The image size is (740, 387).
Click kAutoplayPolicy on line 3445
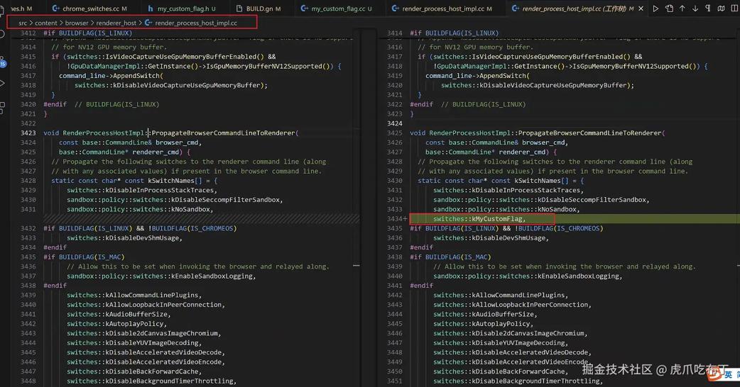click(501, 323)
